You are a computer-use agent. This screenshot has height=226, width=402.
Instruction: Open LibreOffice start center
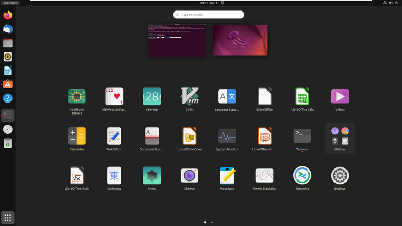click(x=264, y=97)
